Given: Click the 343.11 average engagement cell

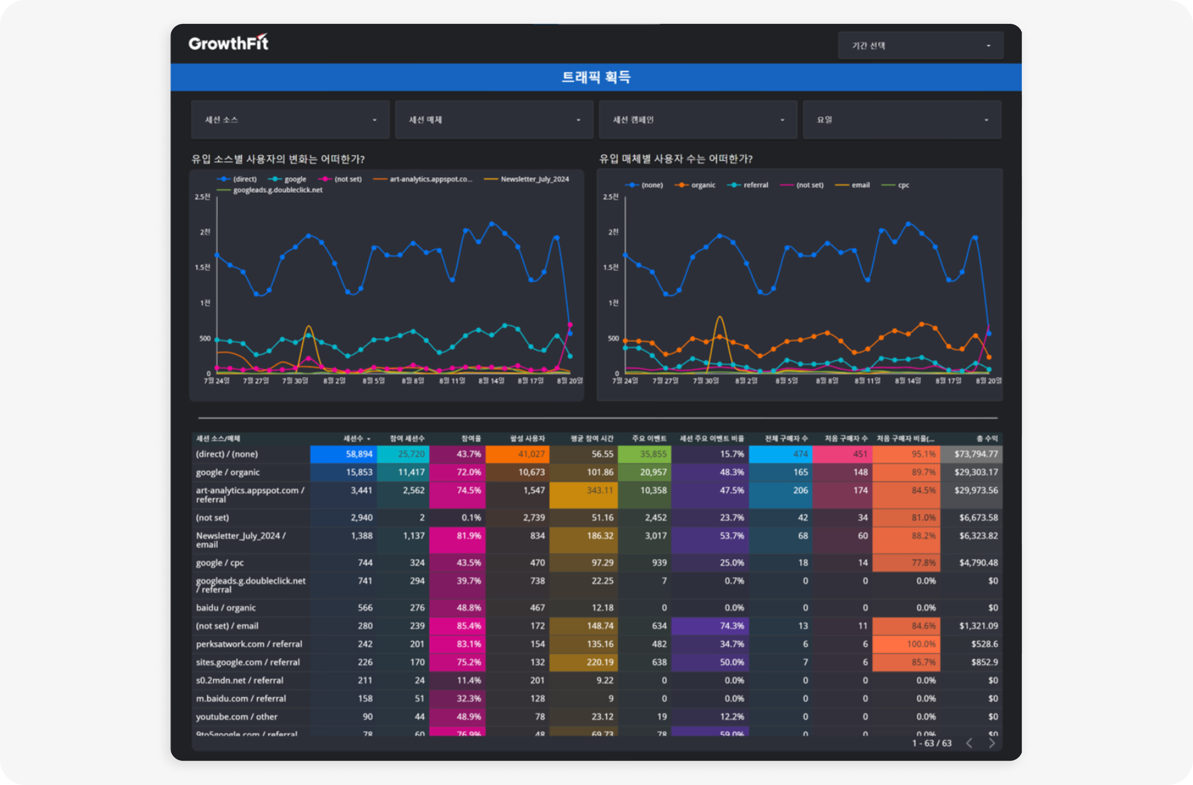Looking at the screenshot, I should 583,494.
